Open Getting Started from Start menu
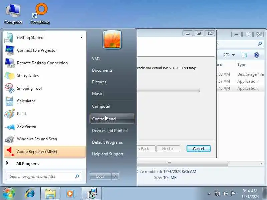Screen dimensions: 267x200 click(x=45, y=38)
